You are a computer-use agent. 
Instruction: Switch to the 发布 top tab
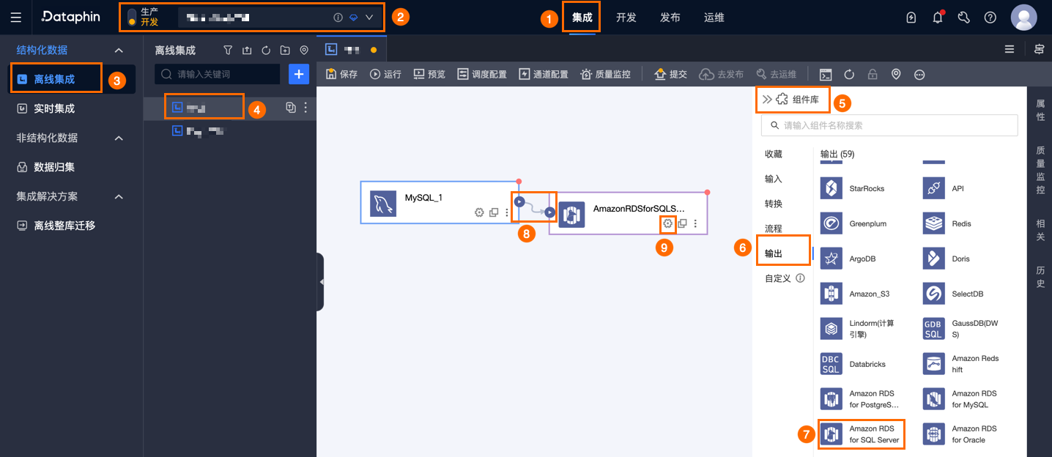[x=670, y=18]
